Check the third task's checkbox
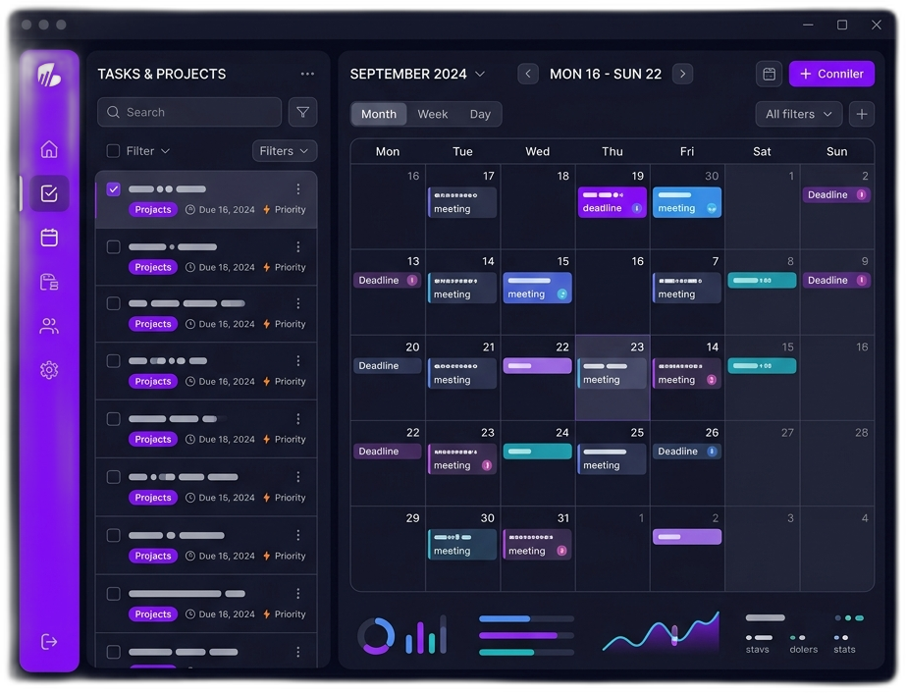This screenshot has height=693, width=906. (113, 303)
